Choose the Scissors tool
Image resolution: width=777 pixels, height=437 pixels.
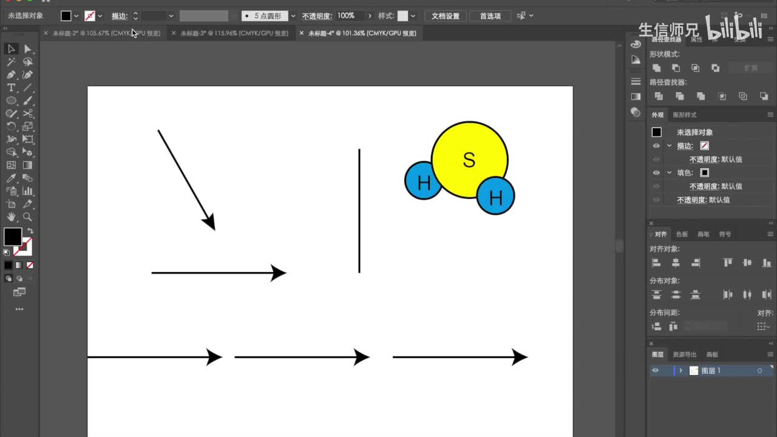pos(27,113)
